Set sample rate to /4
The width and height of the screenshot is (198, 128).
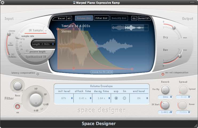[21, 46]
